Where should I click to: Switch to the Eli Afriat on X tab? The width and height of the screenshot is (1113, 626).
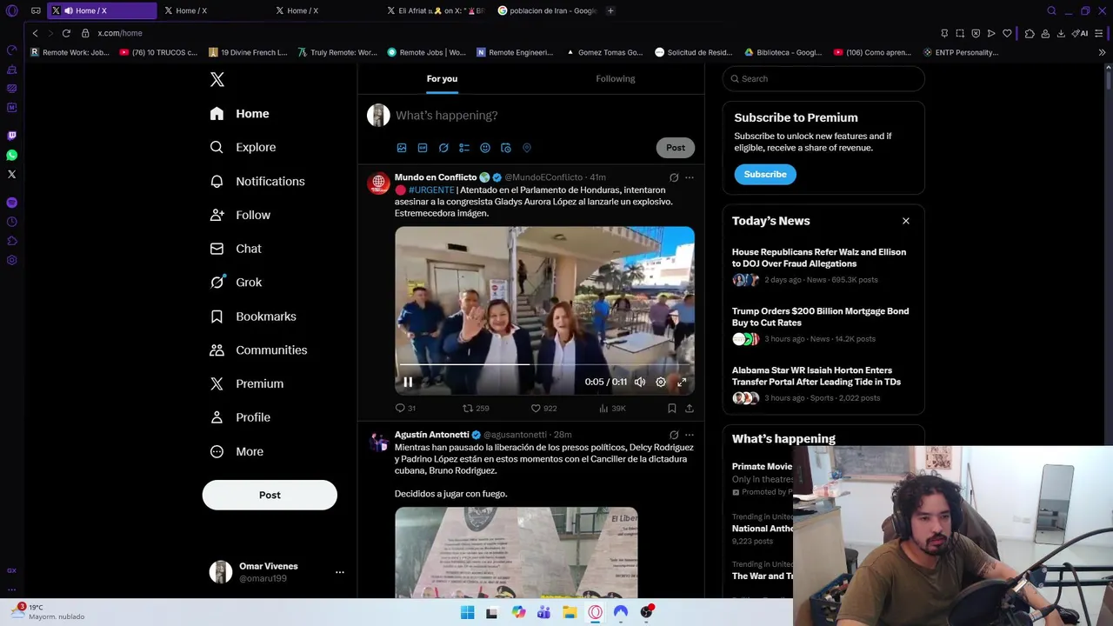click(435, 10)
